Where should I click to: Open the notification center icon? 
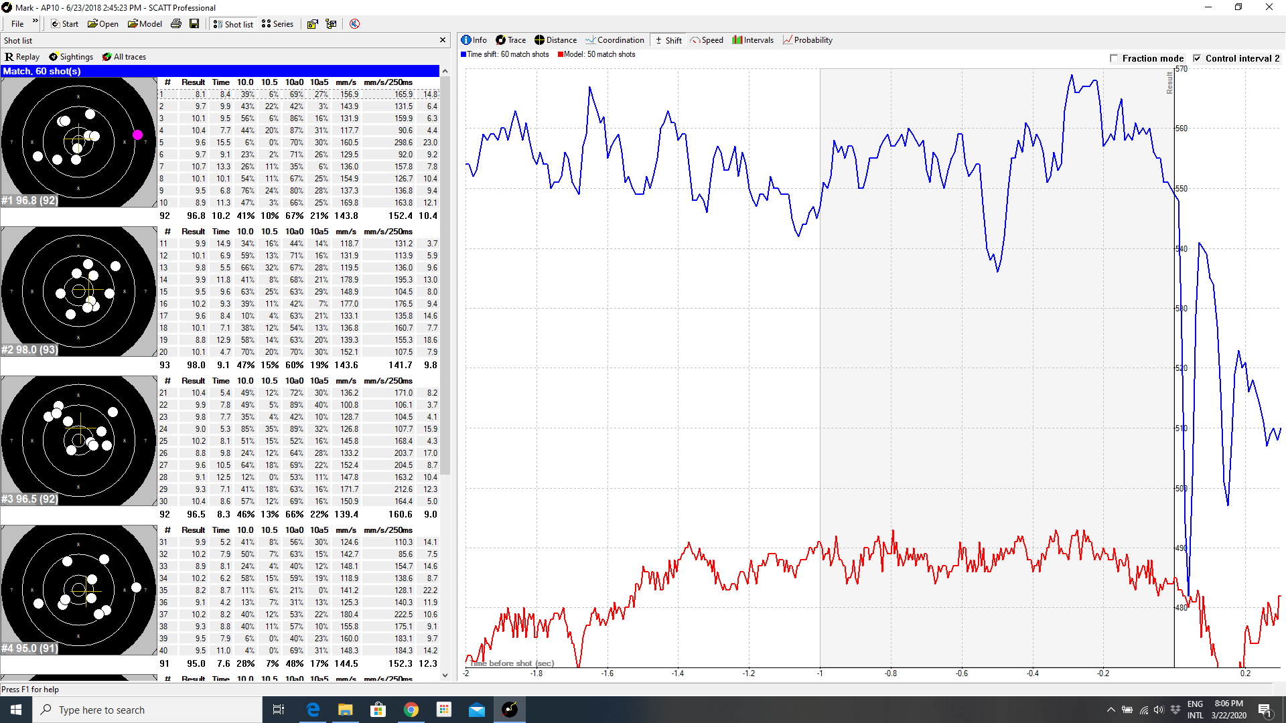click(1265, 710)
